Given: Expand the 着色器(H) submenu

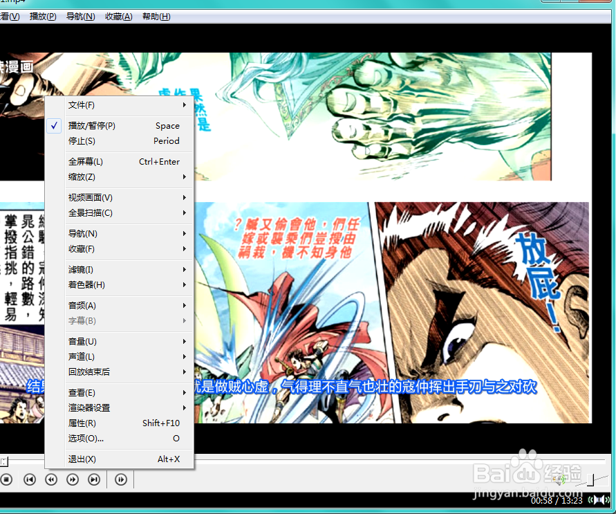Looking at the screenshot, I should [x=120, y=284].
